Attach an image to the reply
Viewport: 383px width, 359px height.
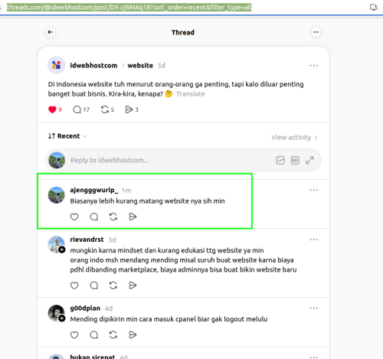(280, 160)
